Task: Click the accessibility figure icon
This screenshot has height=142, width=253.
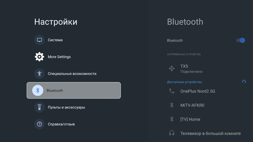Action: click(x=40, y=74)
